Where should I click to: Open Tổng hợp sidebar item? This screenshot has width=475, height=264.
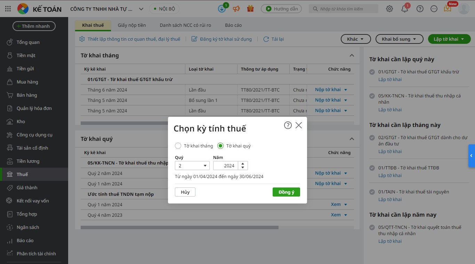coord(34,214)
